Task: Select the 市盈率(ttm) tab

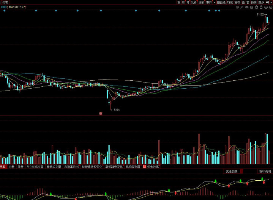Action: pos(71,167)
